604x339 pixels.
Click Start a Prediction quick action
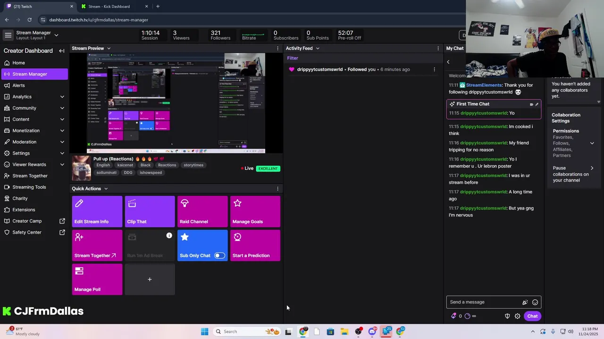point(255,245)
